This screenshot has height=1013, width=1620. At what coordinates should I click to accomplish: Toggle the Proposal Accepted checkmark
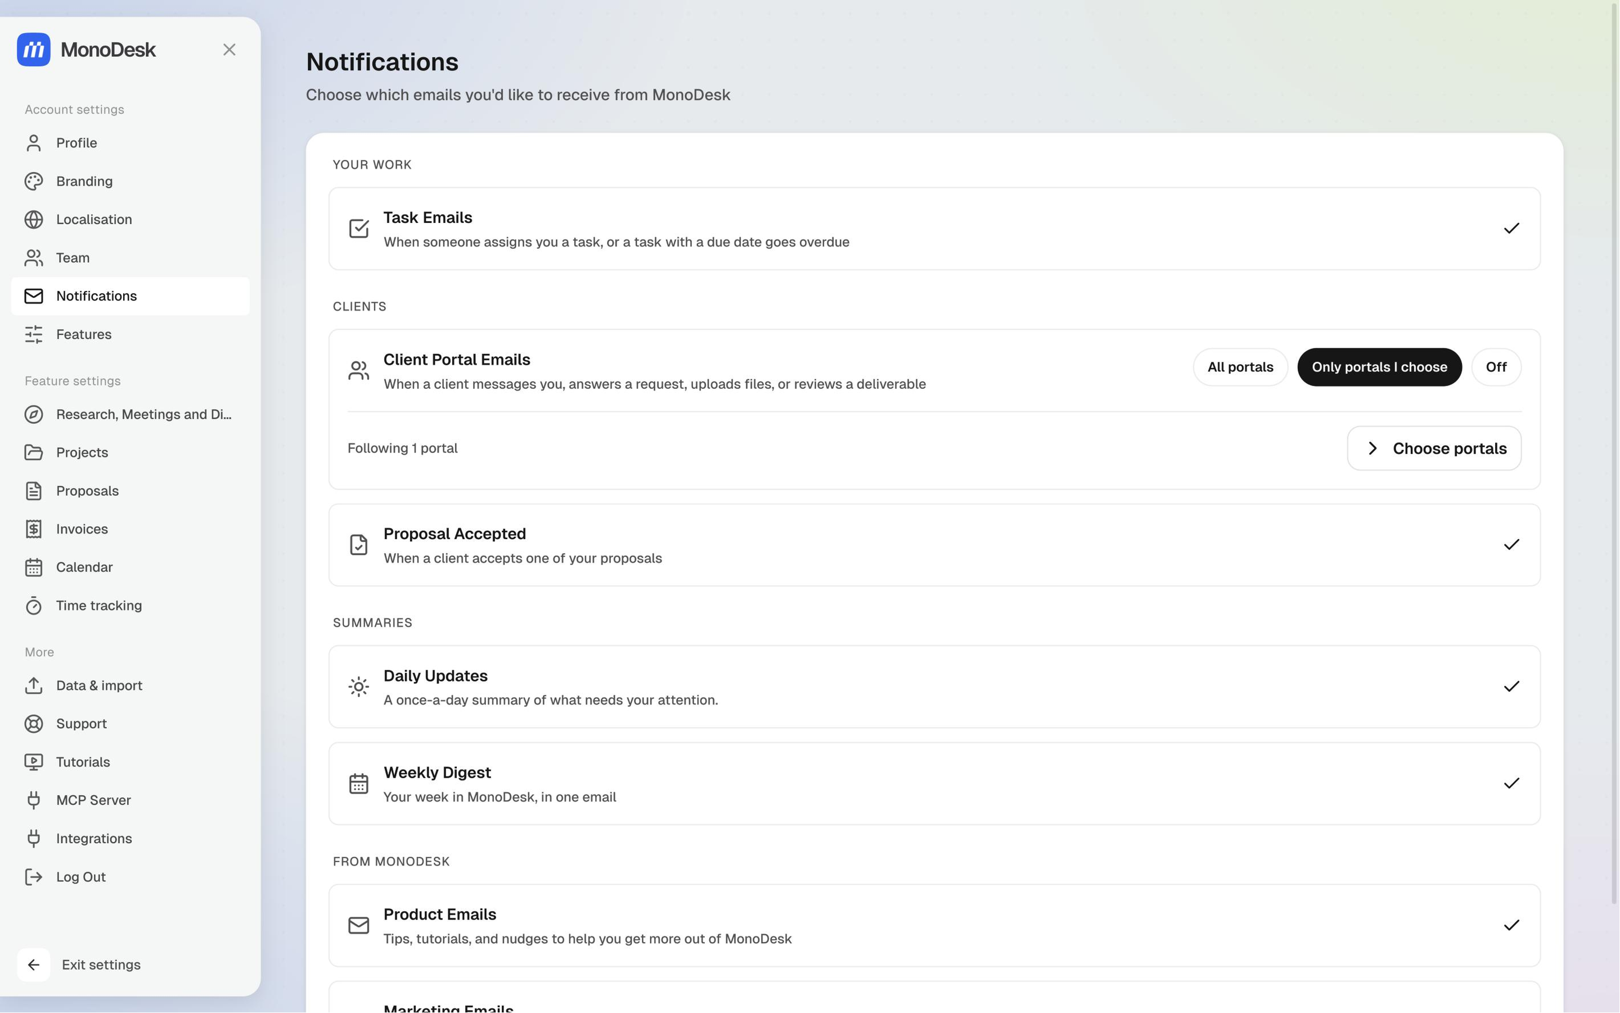[1511, 545]
